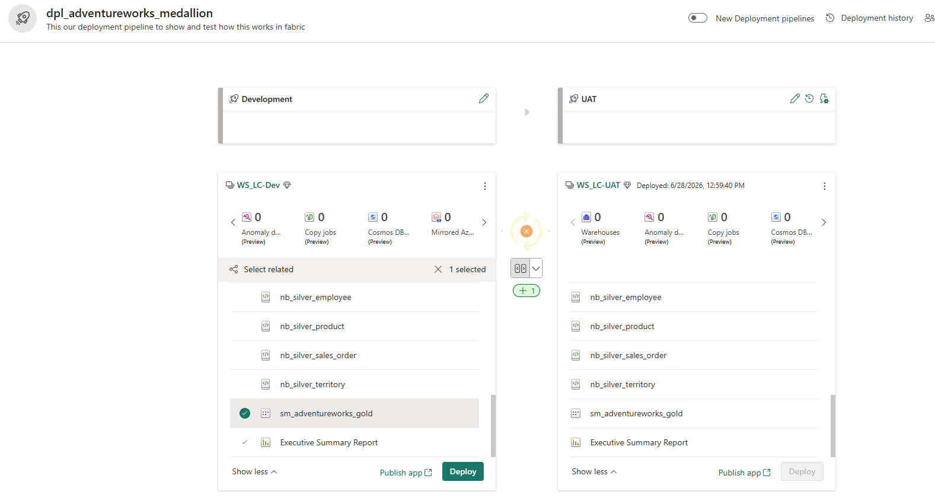Image resolution: width=935 pixels, height=504 pixels.
Task: Open the compare view icon between stages
Action: coord(520,268)
